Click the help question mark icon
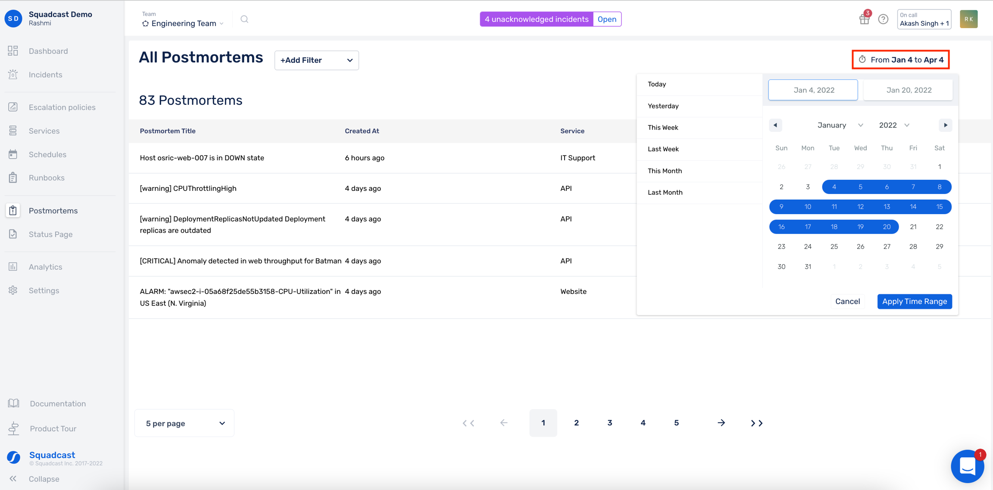 coord(883,19)
